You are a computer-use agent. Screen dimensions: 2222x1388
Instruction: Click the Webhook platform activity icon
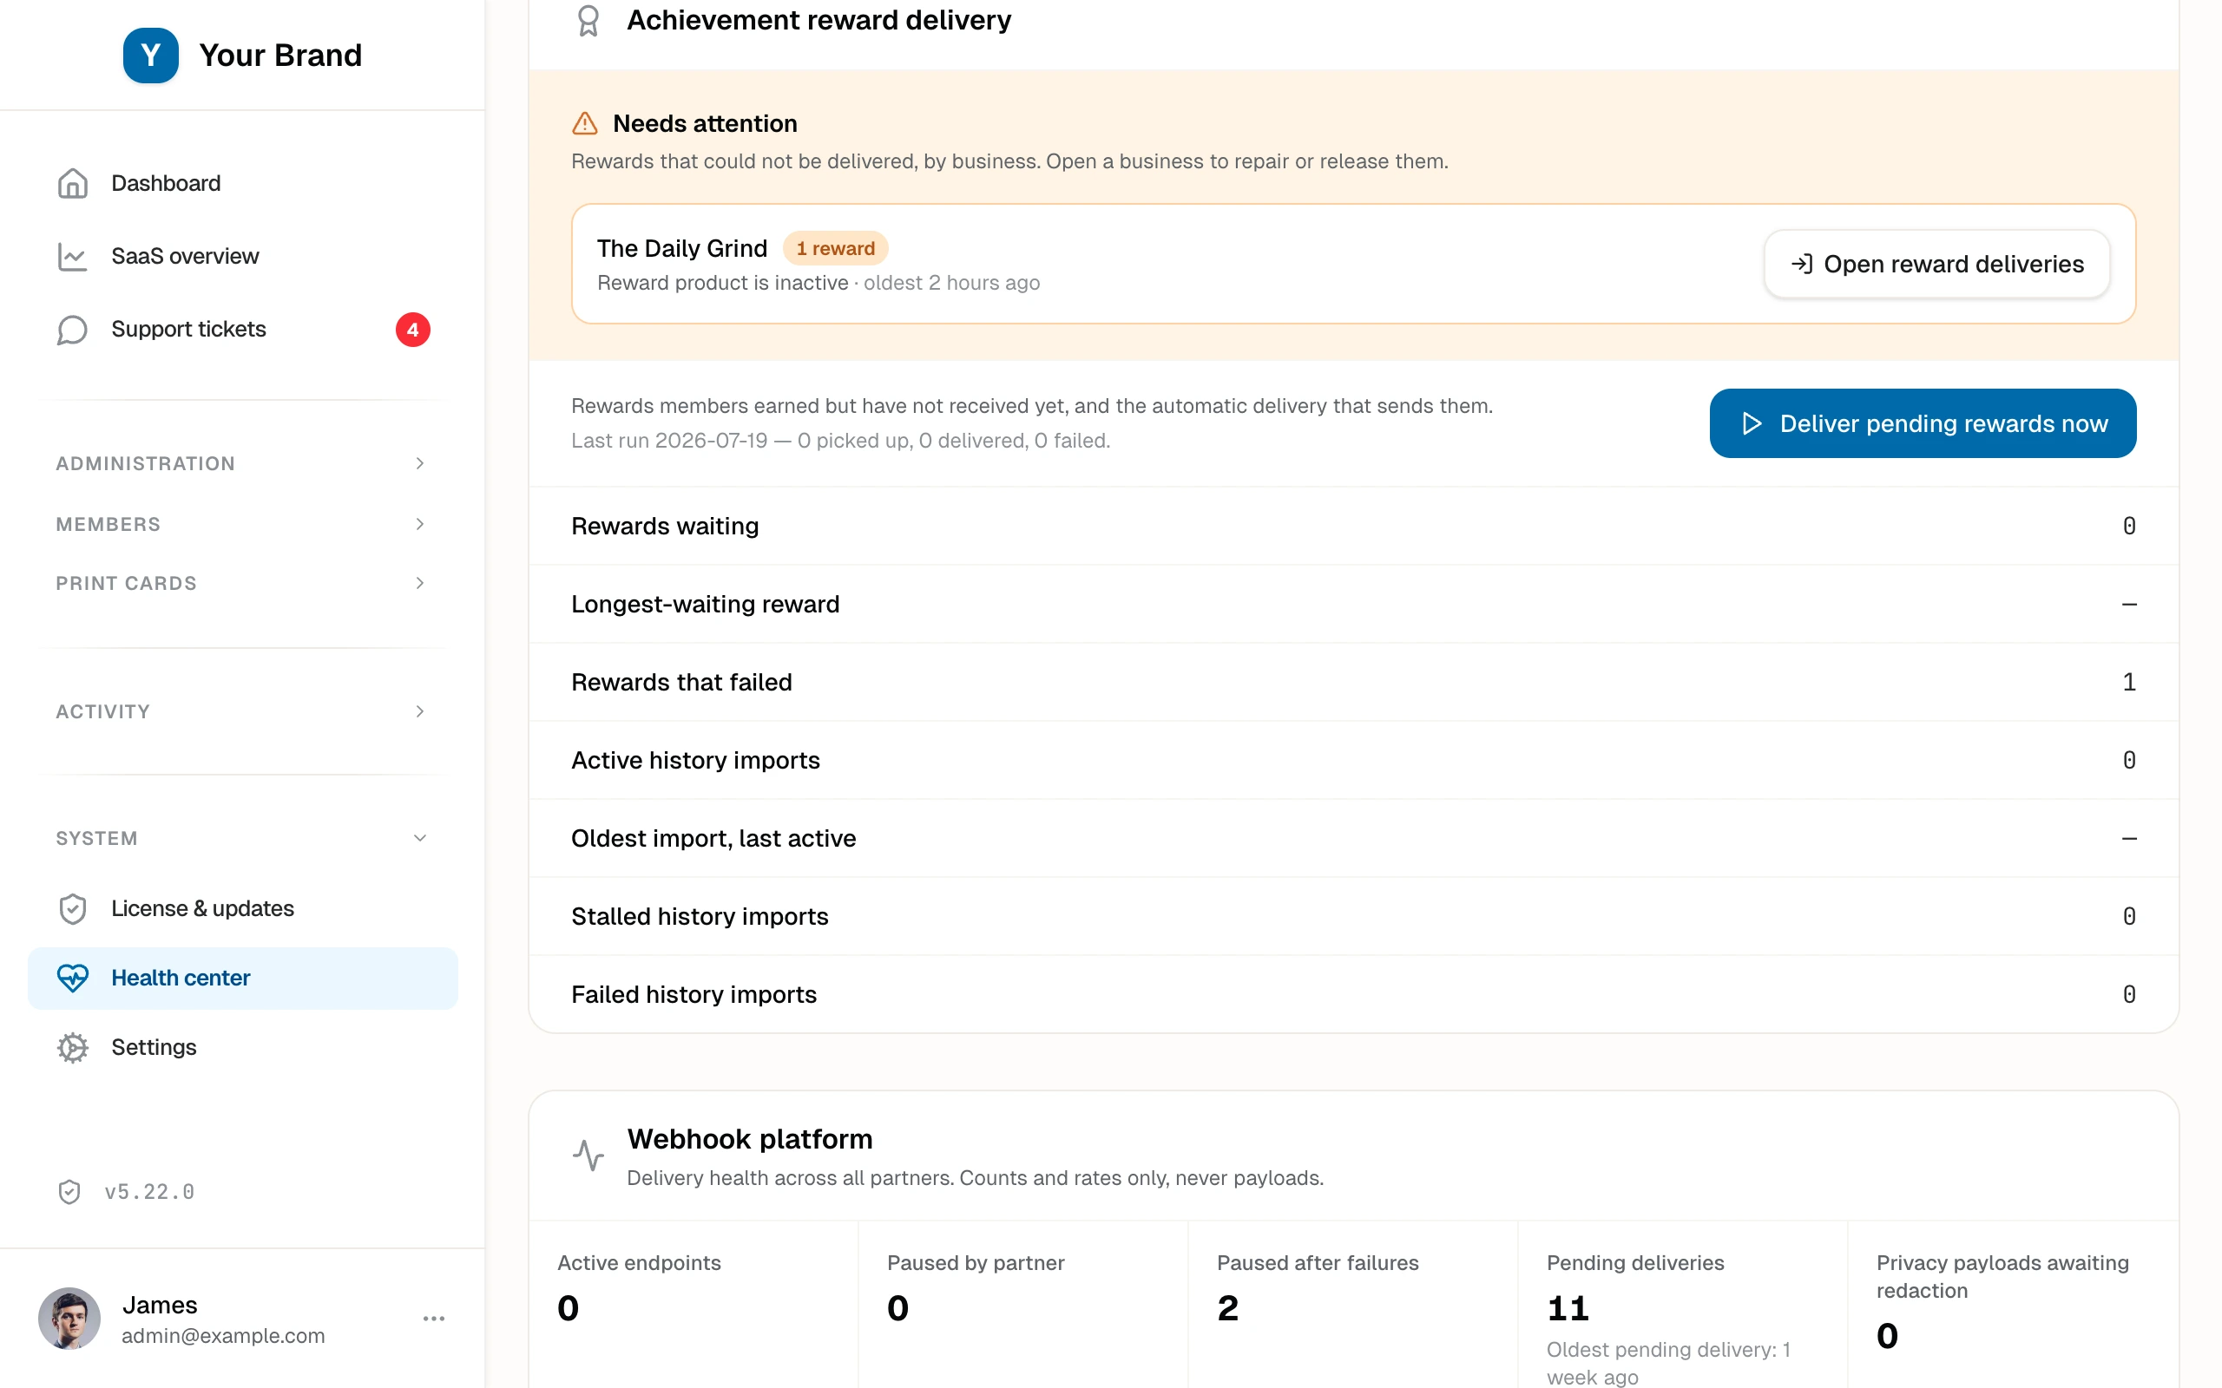(x=588, y=1155)
